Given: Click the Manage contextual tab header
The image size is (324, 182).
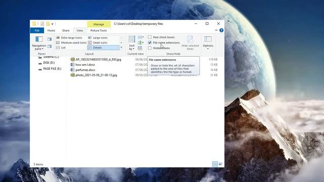Looking at the screenshot, I should (x=99, y=24).
